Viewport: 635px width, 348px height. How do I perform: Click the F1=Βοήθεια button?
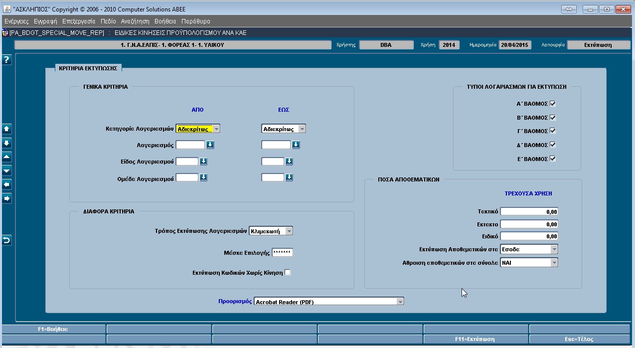point(53,329)
